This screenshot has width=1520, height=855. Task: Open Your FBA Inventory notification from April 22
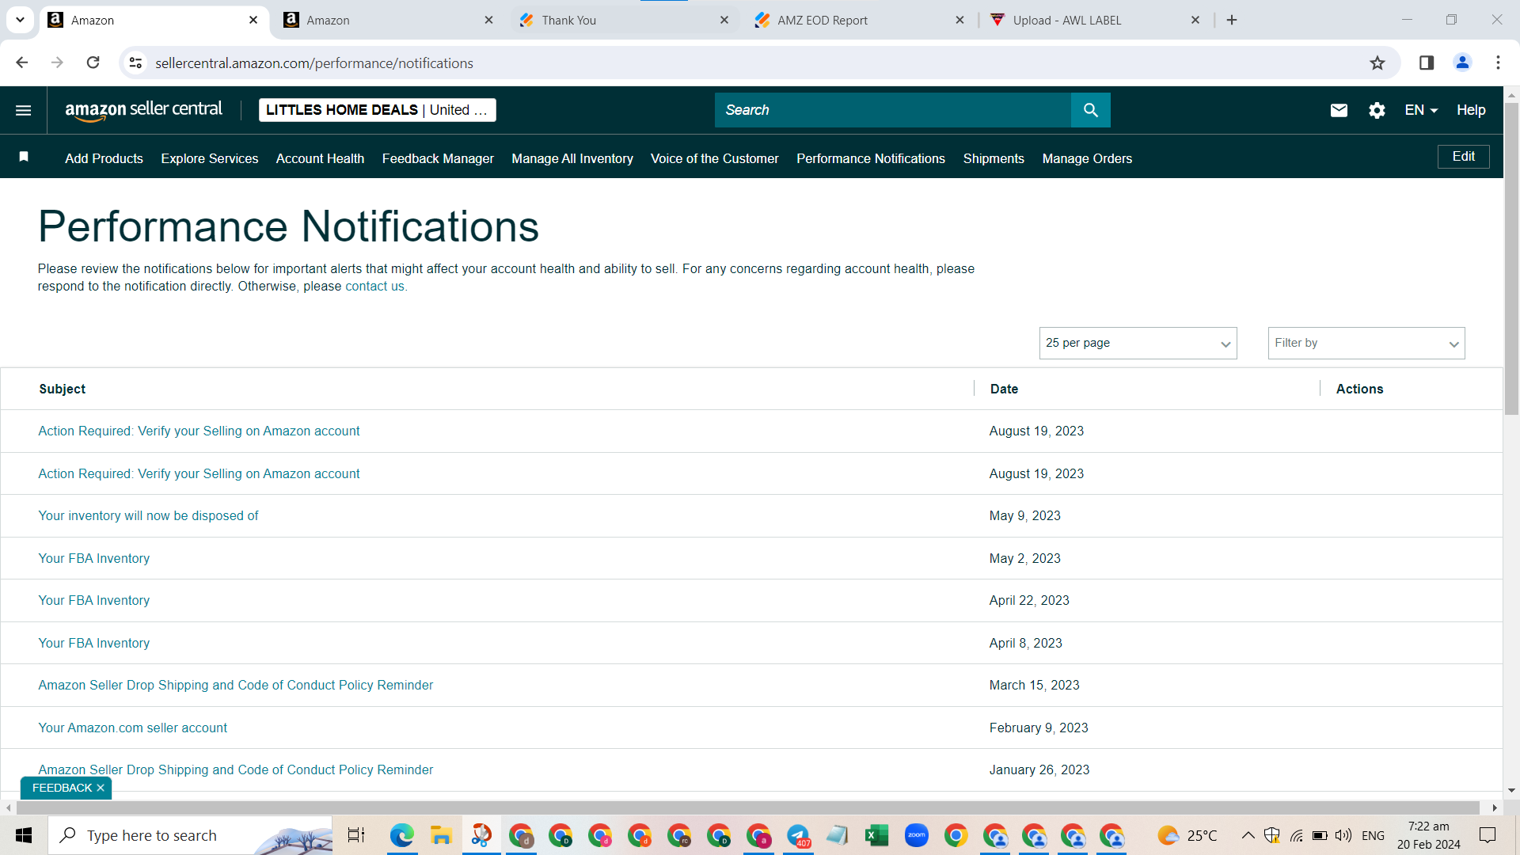94,601
